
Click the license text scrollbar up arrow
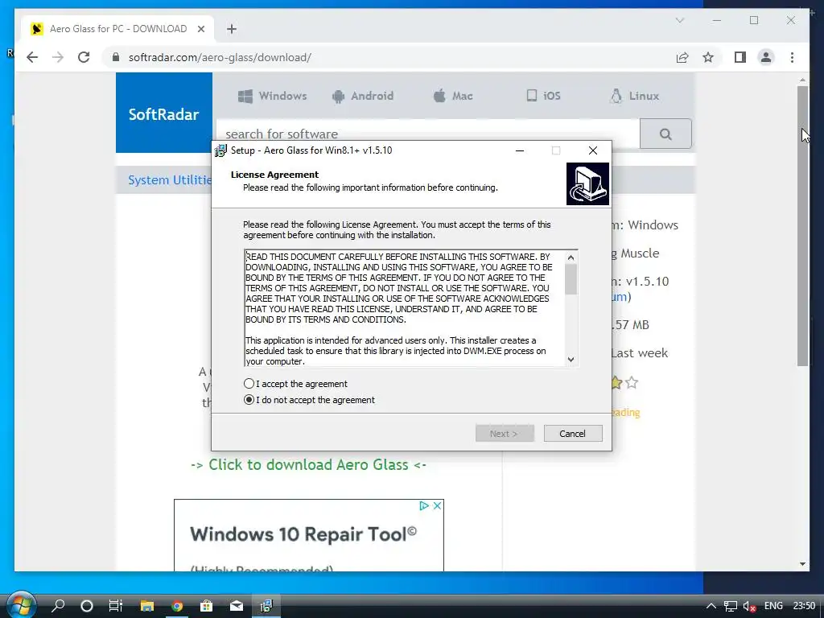571,257
